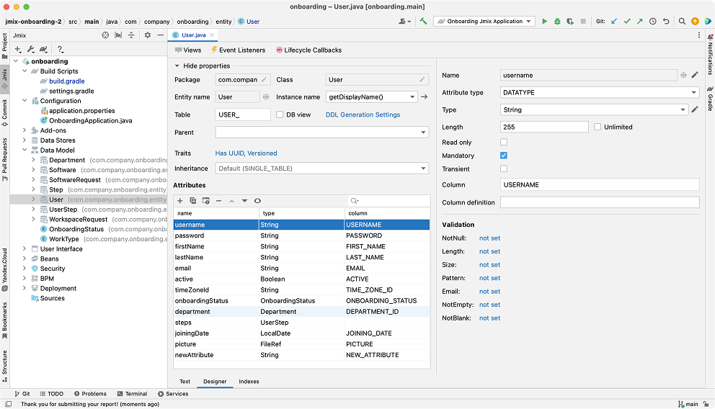The width and height of the screenshot is (715, 409).
Task: Switch to the Indexes tab
Action: (249, 382)
